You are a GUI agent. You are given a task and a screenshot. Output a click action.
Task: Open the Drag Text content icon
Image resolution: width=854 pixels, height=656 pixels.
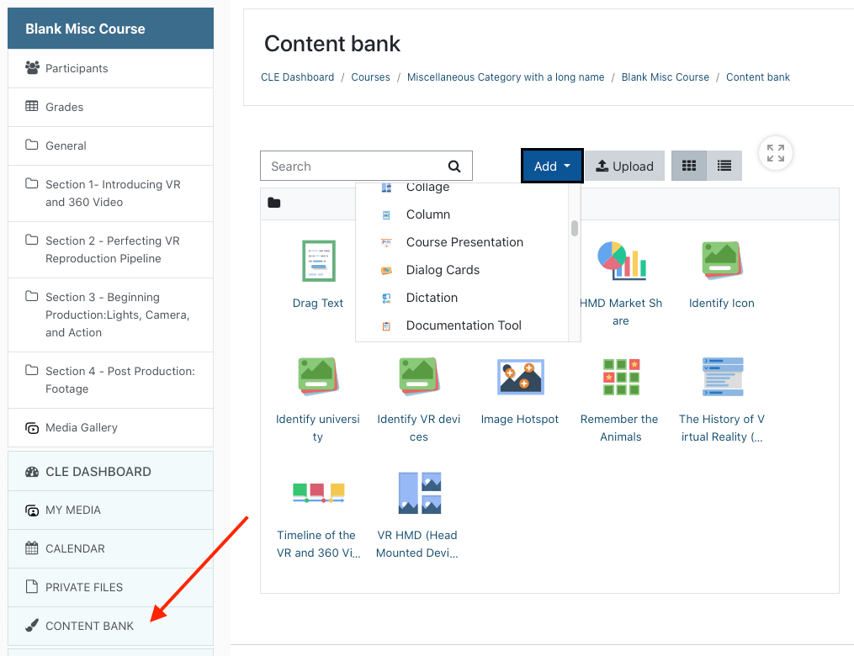319,261
